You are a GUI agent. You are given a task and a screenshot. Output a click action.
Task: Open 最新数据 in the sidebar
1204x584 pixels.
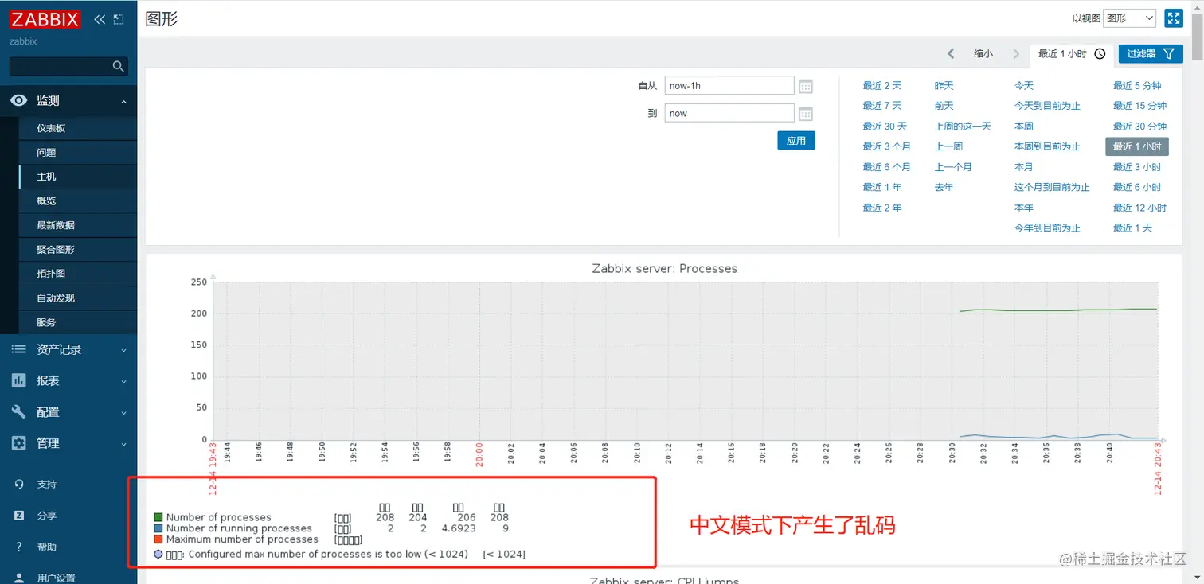click(56, 225)
